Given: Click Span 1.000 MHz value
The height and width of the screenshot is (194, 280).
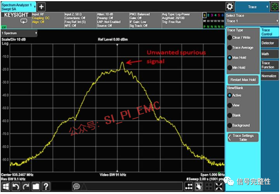Looking at the screenshot, I should pyautogui.click(x=212, y=175).
